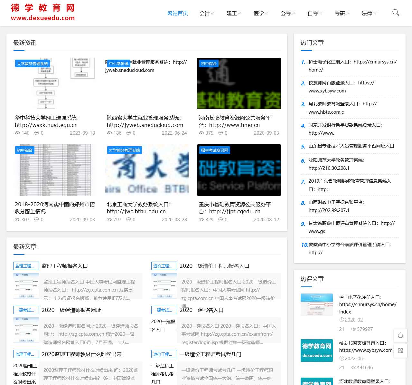
Task: Open 2018-2020河南实中面向郑州市招收分配生情况 title
Action: point(55,208)
